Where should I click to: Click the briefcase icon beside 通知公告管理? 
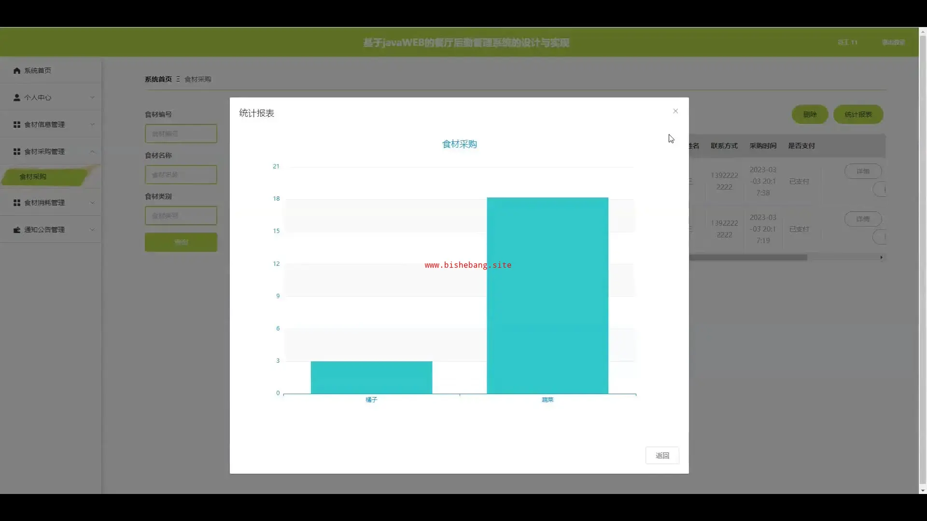(17, 230)
